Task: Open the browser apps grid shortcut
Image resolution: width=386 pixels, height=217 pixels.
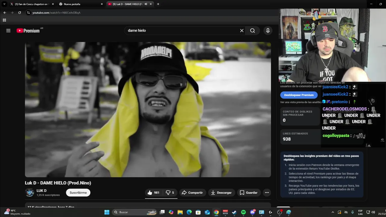Action: (4, 20)
